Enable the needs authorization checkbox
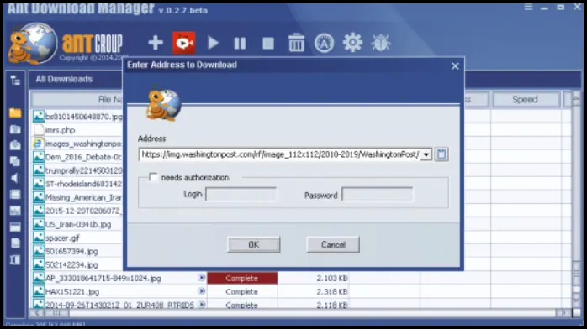The height and width of the screenshot is (329, 587). [x=153, y=177]
